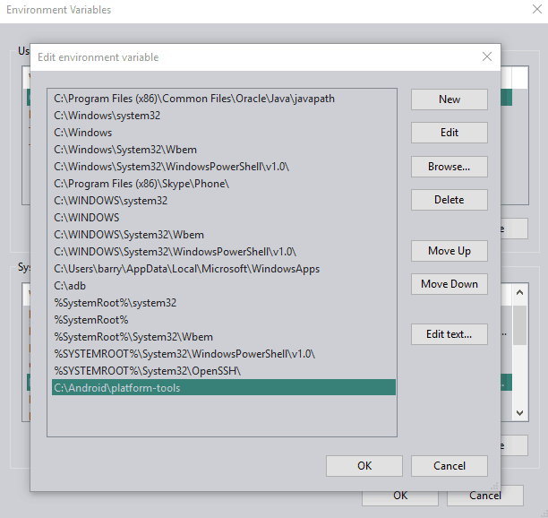548x518 pixels.
Task: Confirm with OK in Edit environment variable
Action: pyautogui.click(x=364, y=466)
